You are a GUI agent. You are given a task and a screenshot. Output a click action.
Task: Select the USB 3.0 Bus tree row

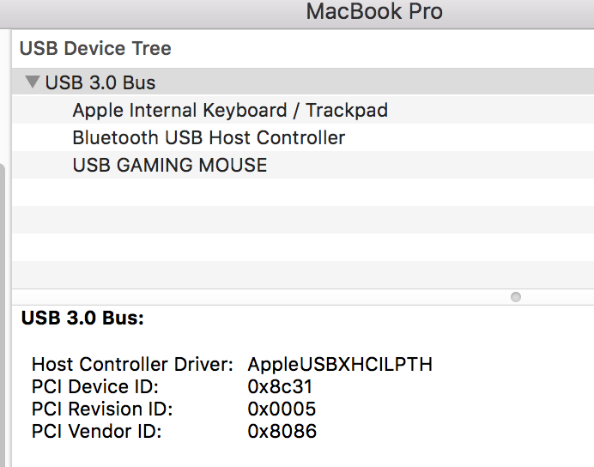tap(303, 82)
